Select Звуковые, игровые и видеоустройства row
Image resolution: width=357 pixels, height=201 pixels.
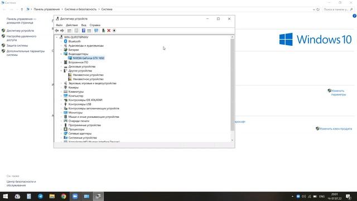click(x=92, y=83)
